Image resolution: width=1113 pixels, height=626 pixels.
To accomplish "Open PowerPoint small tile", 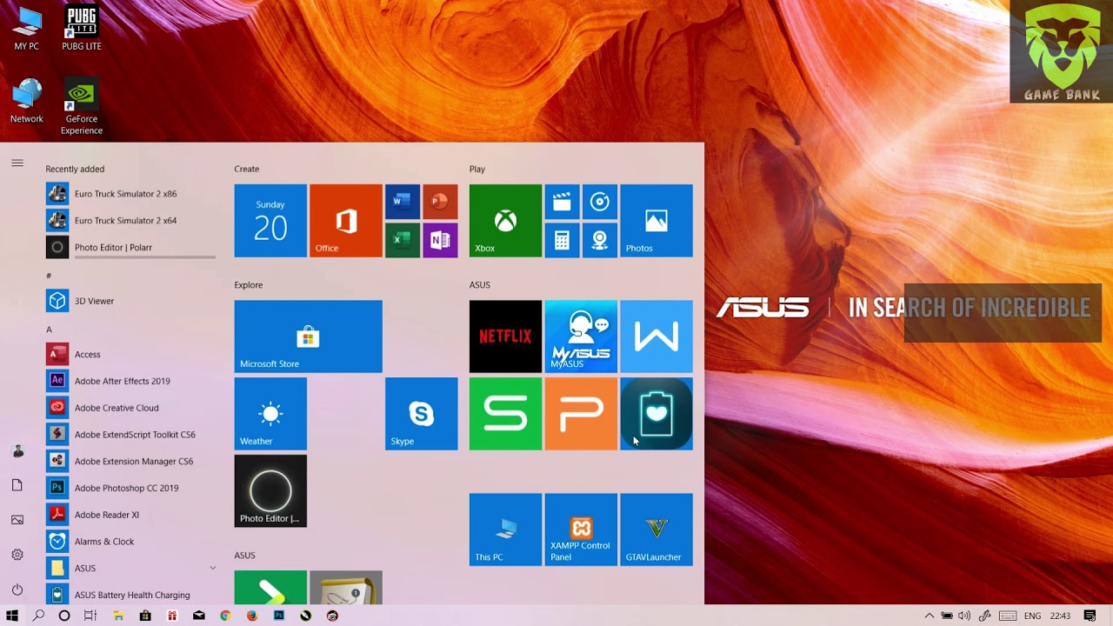I will coord(440,202).
